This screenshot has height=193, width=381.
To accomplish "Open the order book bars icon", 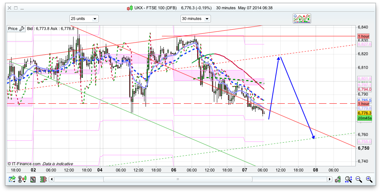I will point(43,179).
